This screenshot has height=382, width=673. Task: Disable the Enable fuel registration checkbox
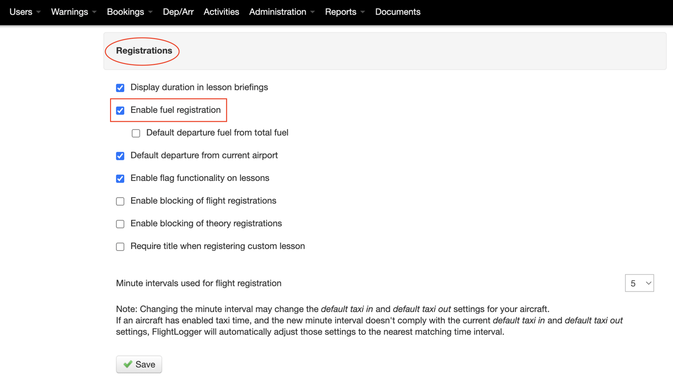tap(120, 111)
